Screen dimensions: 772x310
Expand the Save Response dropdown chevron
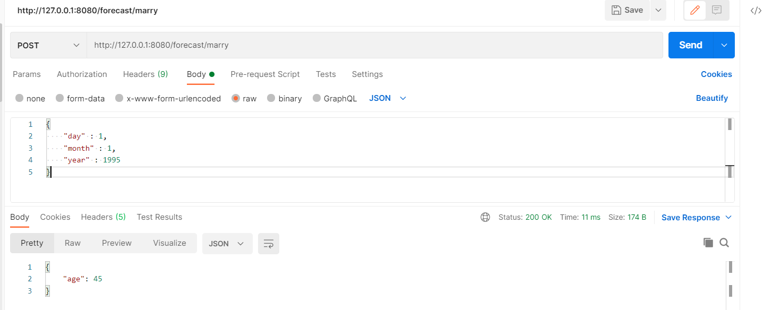[x=728, y=218]
